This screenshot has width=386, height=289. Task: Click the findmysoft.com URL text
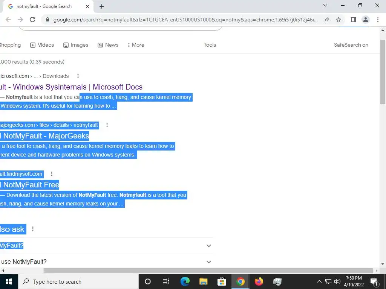[21, 174]
